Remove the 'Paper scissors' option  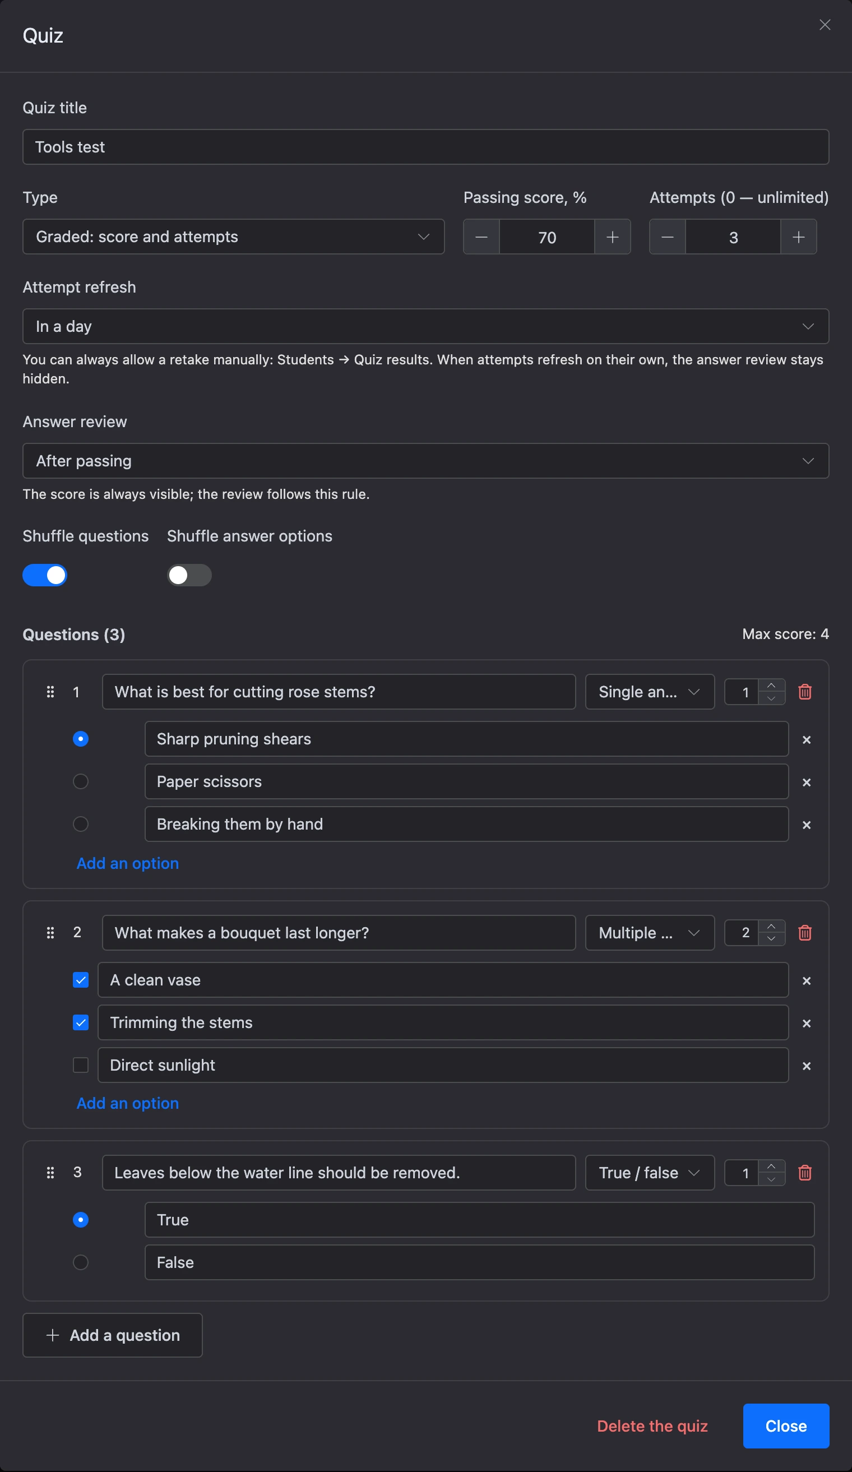807,782
